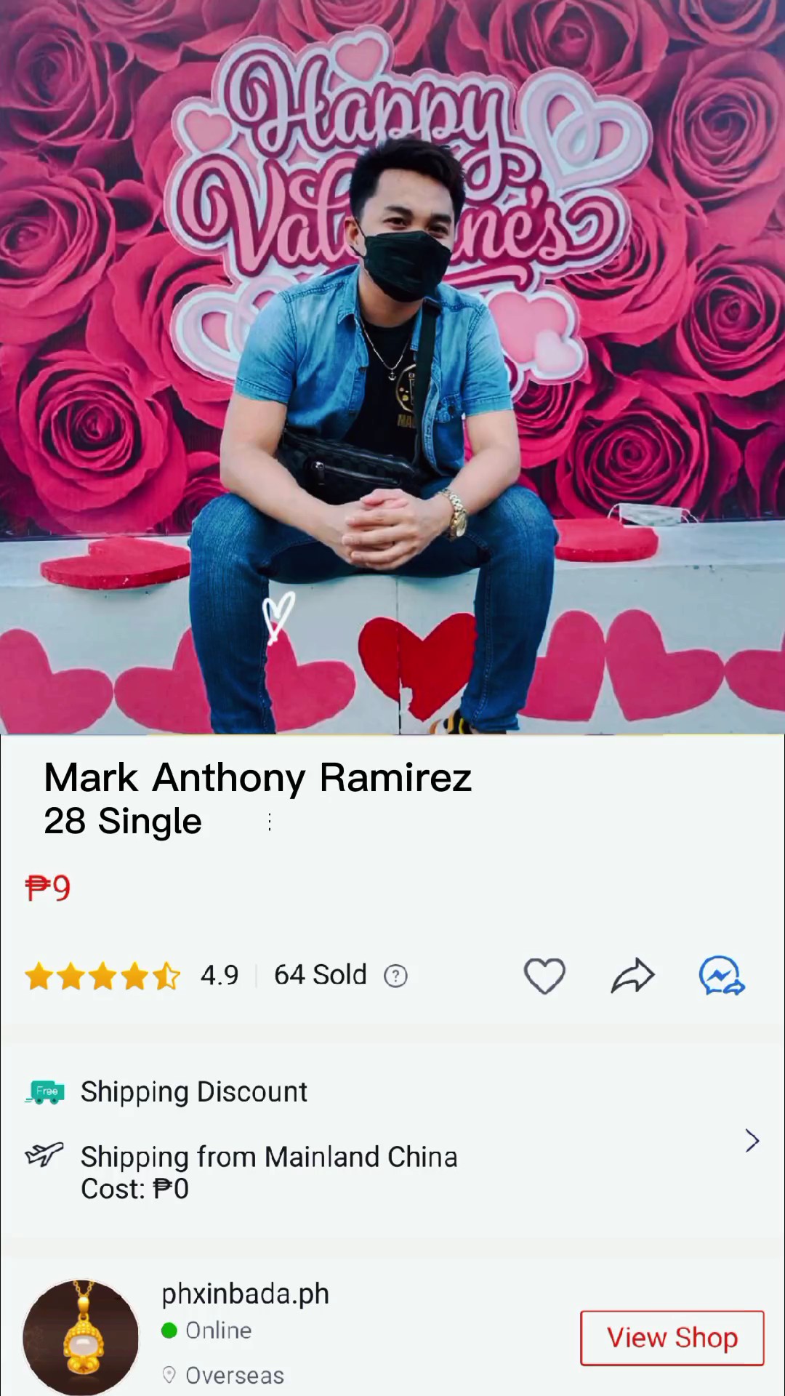
Task: Expand shipping details chevron arrow
Action: pos(752,1141)
